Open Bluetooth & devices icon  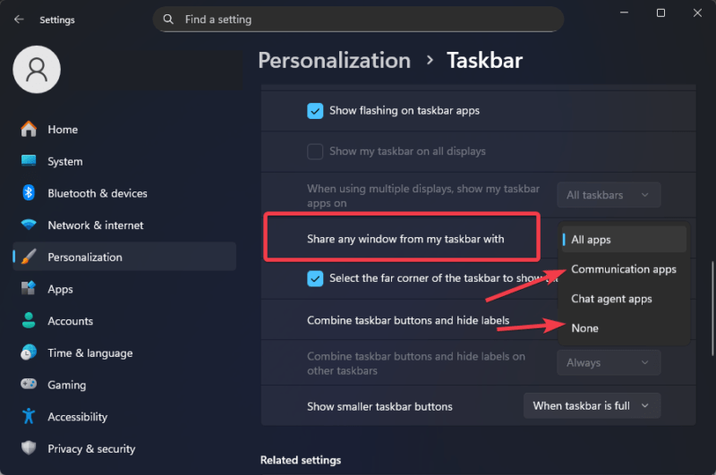pyautogui.click(x=29, y=193)
